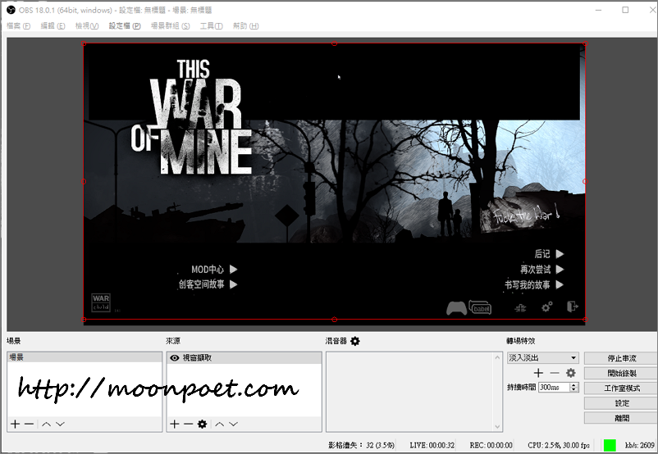This screenshot has width=658, height=454.
Task: Open the 檢視 (V) menu
Action: point(87,26)
